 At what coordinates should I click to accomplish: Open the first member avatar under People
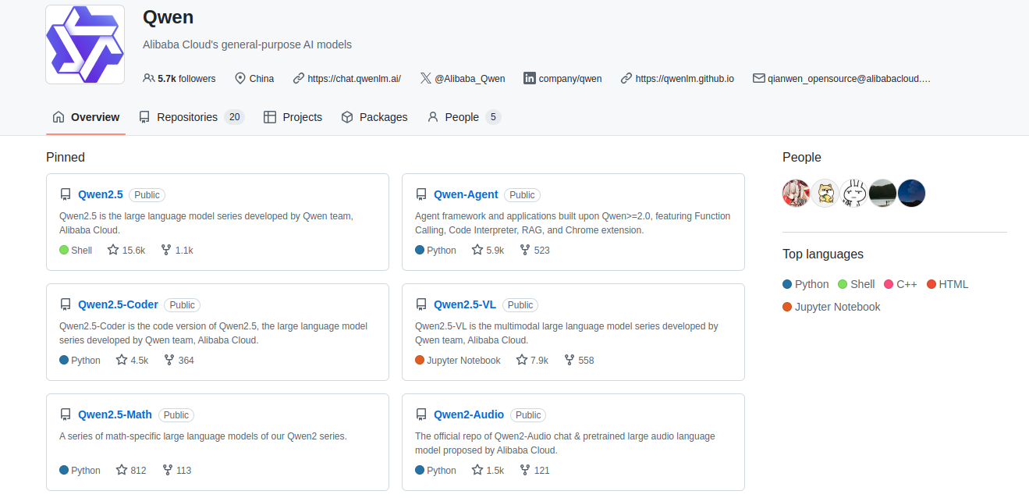pyautogui.click(x=797, y=193)
